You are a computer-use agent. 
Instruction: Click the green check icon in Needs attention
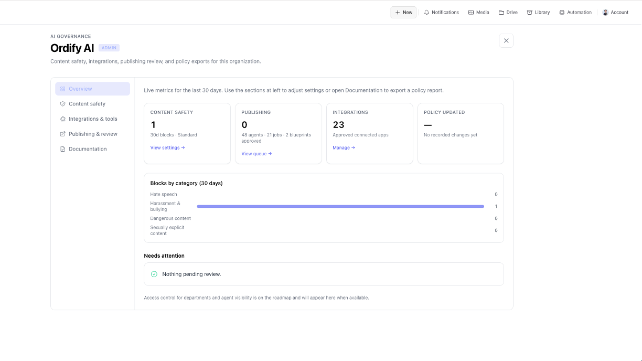point(154,274)
